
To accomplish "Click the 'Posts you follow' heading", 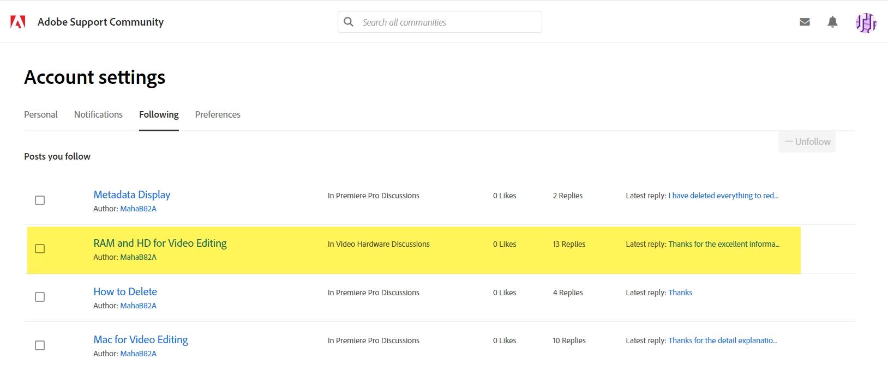I will point(57,156).
